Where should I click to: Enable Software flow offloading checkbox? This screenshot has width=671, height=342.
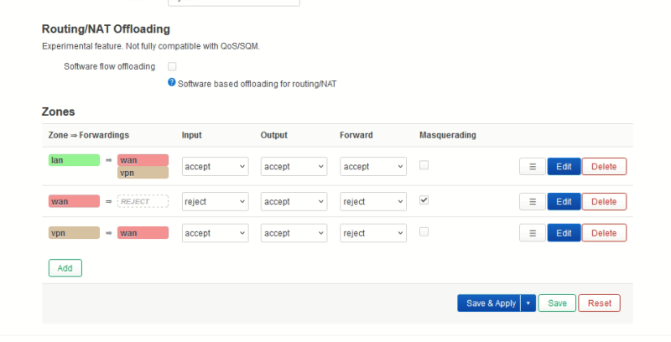point(172,66)
